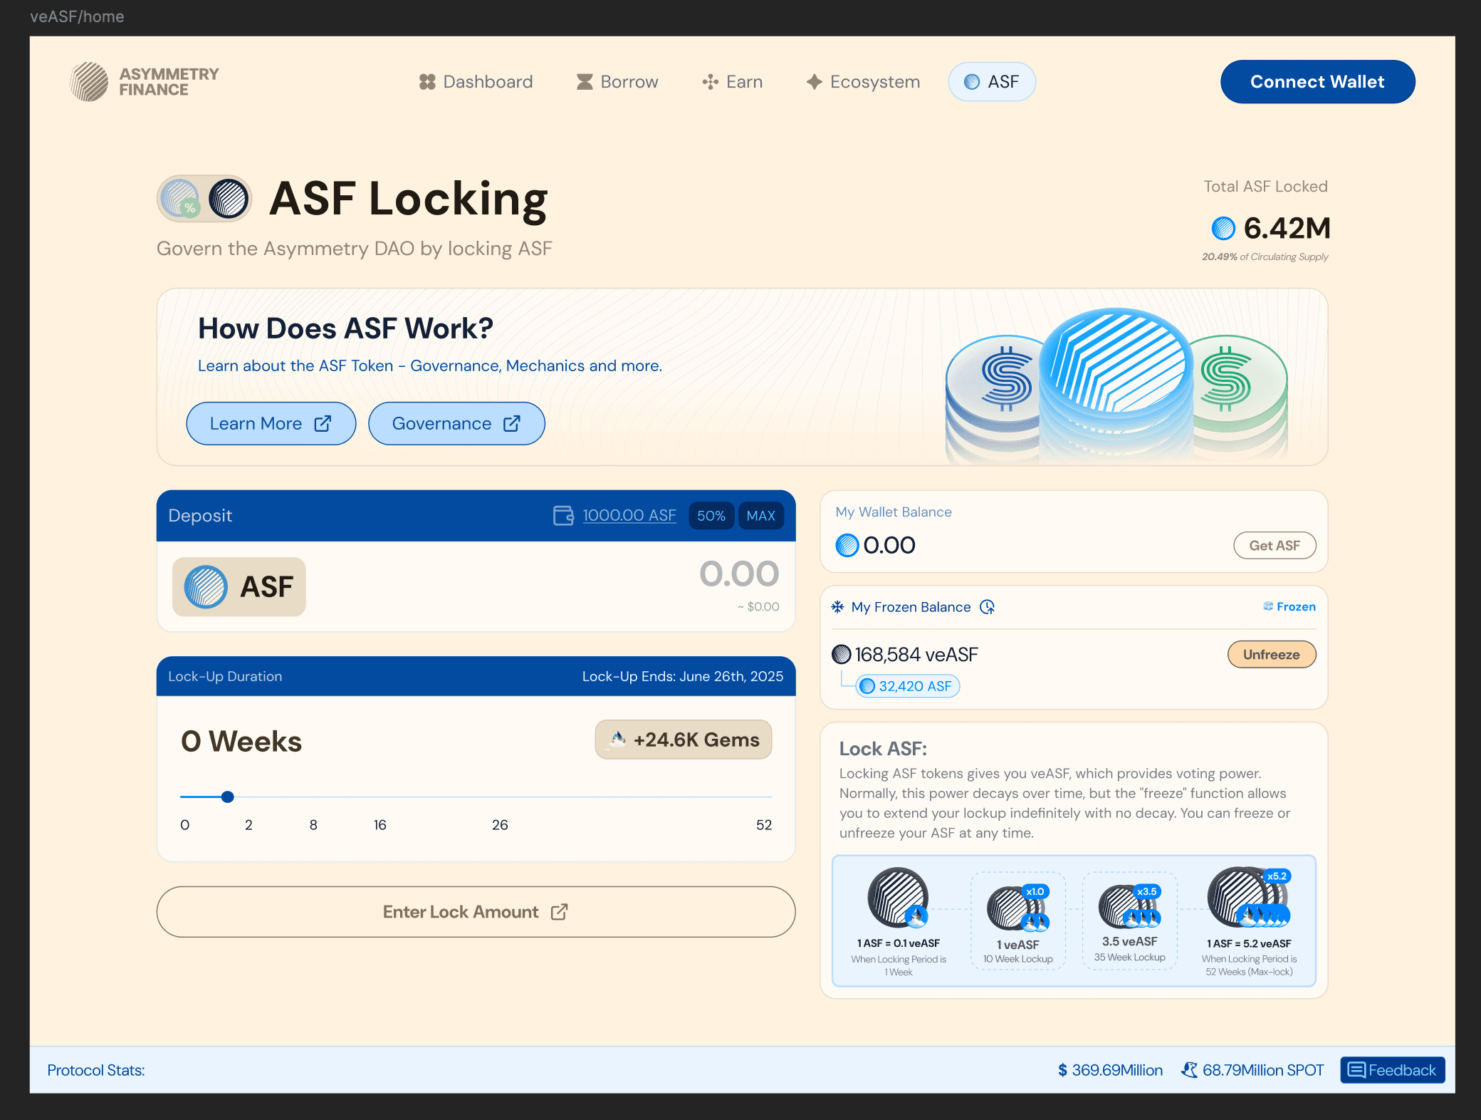Click the Lock ASF: heading

point(883,749)
